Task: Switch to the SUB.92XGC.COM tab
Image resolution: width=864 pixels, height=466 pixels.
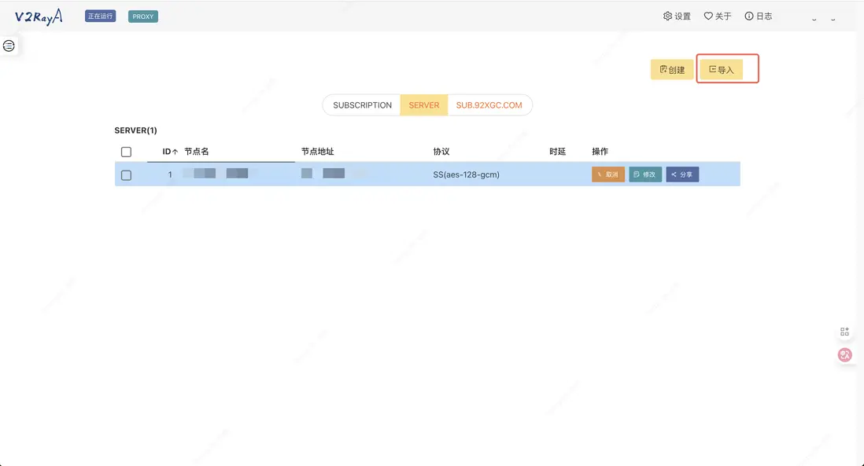Action: point(489,105)
